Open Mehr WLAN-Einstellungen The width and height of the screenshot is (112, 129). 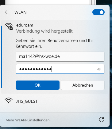(28, 120)
